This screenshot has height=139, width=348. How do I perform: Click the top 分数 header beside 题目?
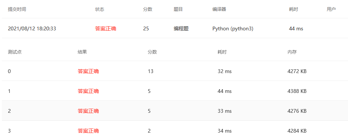(x=148, y=9)
